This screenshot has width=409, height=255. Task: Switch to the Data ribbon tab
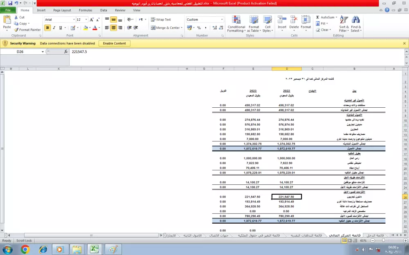pyautogui.click(x=103, y=10)
